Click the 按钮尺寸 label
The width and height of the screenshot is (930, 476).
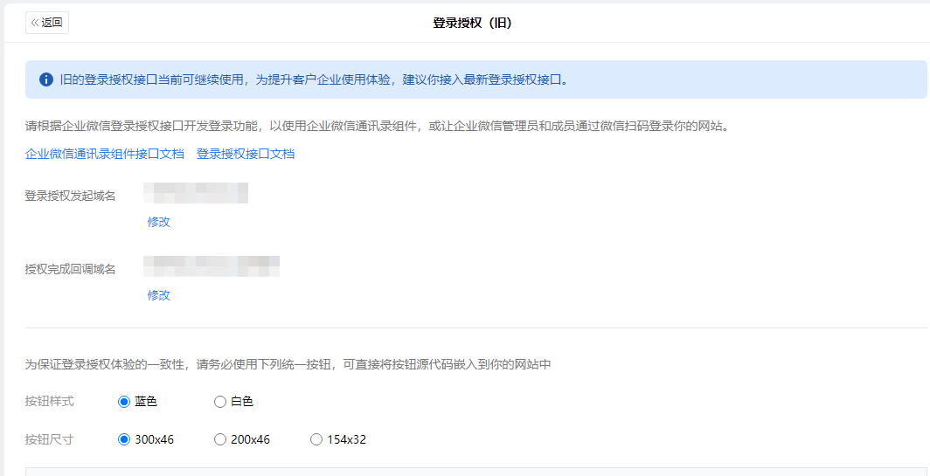point(49,440)
